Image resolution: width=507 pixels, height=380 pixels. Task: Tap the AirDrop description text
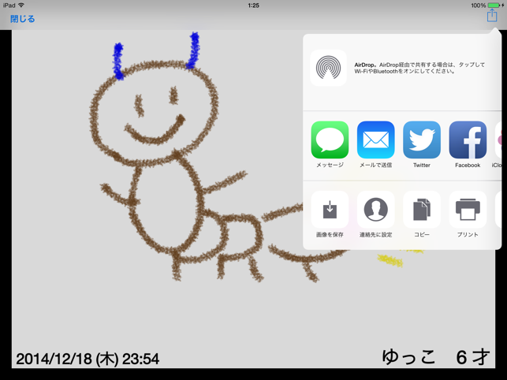[x=419, y=68]
